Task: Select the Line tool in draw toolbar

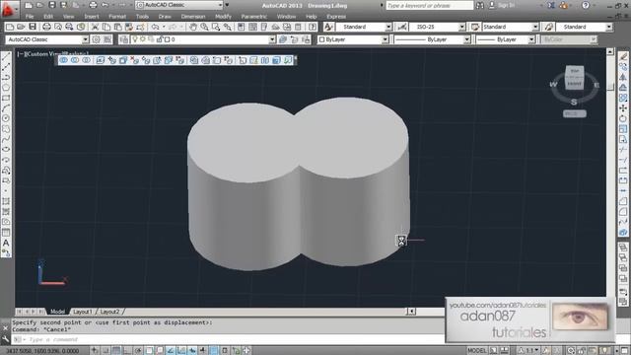Action: (x=6, y=57)
